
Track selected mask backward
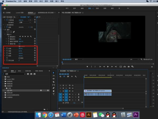tap(23, 36)
